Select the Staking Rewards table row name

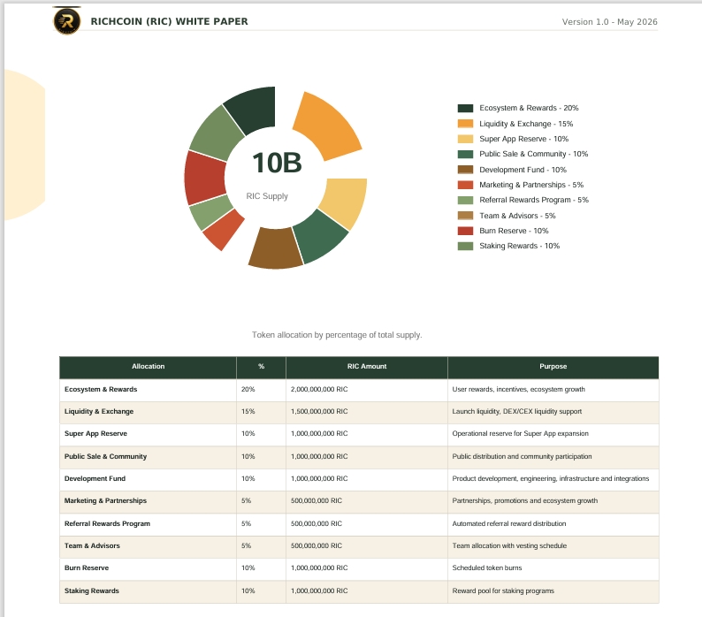click(x=92, y=590)
